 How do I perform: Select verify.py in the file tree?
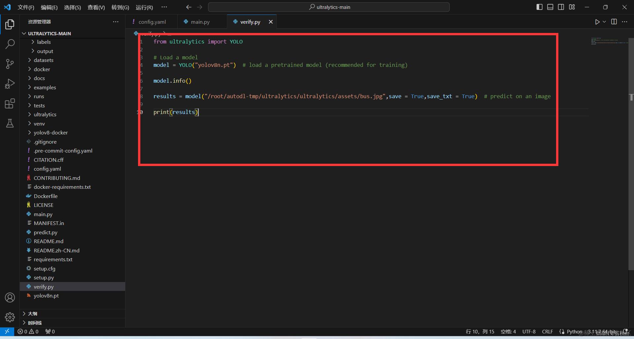(x=72, y=287)
